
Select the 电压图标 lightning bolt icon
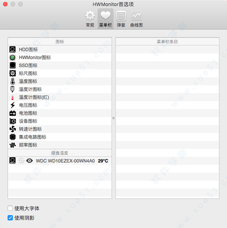12,105
